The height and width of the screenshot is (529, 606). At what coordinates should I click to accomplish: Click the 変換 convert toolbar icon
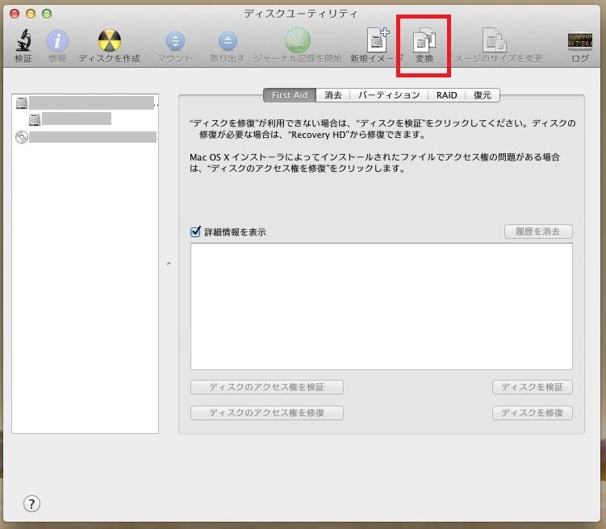click(424, 40)
